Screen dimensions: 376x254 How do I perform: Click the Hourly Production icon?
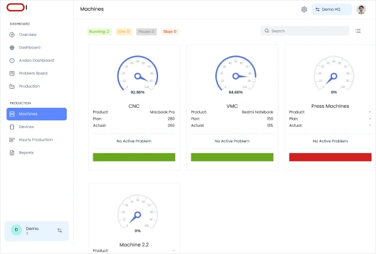click(x=12, y=140)
